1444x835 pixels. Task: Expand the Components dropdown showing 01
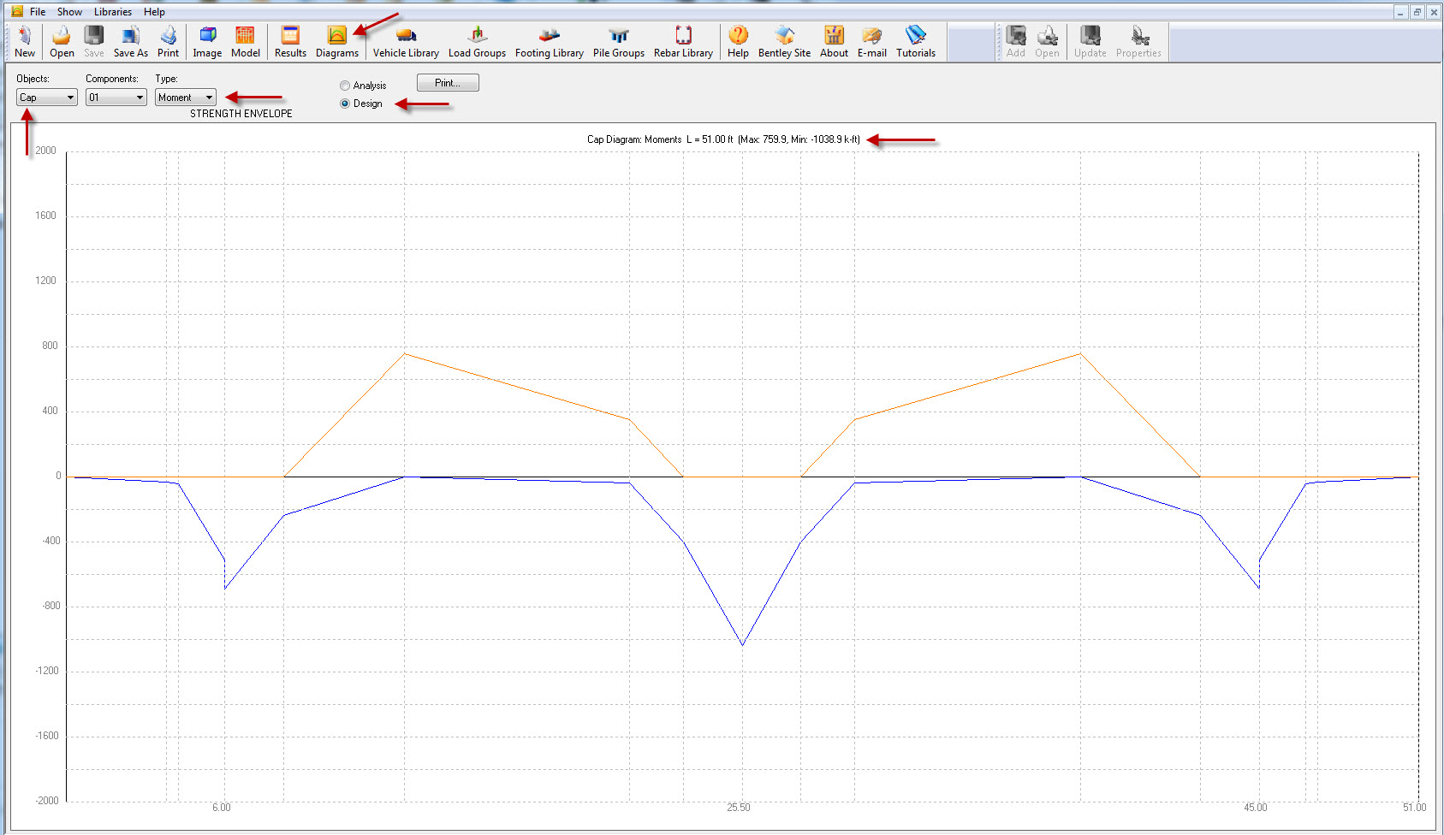coord(116,98)
